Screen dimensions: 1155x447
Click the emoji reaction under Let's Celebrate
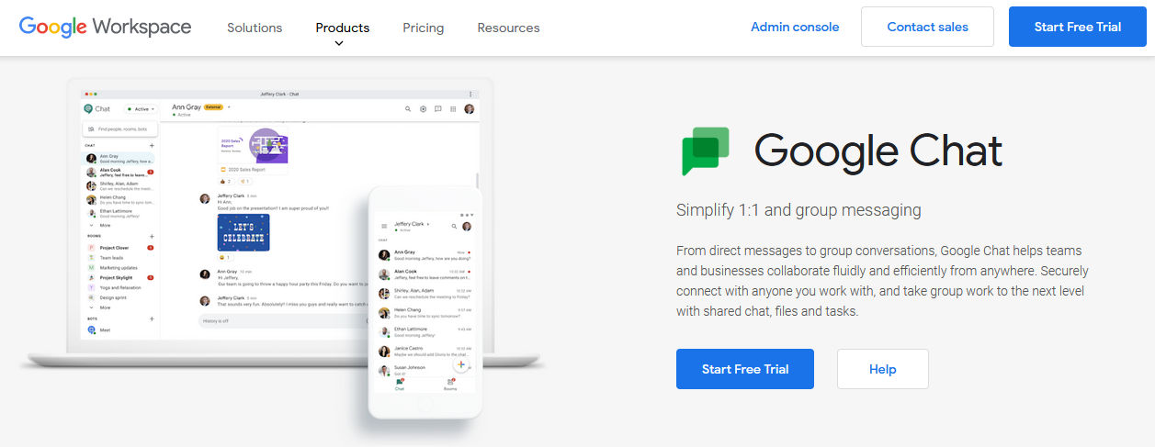click(225, 259)
